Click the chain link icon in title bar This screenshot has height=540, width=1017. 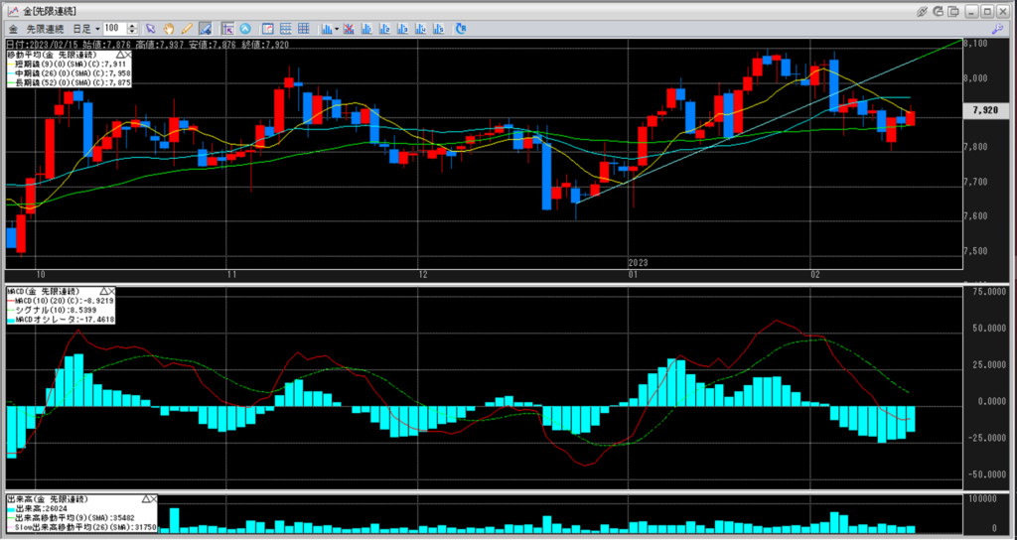pos(923,10)
